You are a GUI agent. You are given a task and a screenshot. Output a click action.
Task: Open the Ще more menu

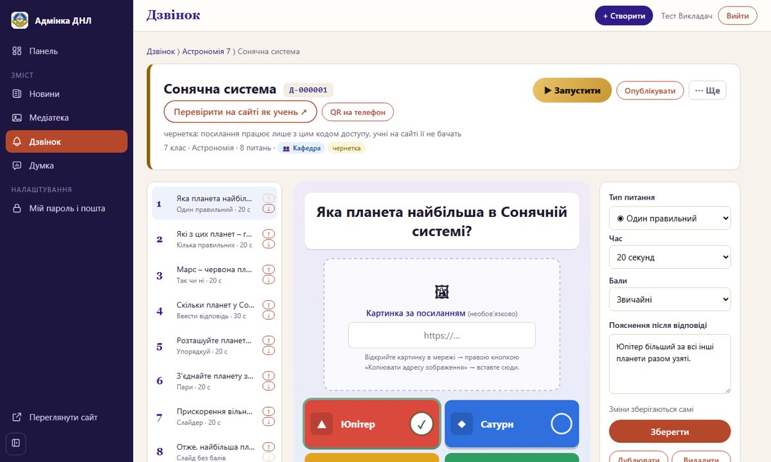point(707,90)
